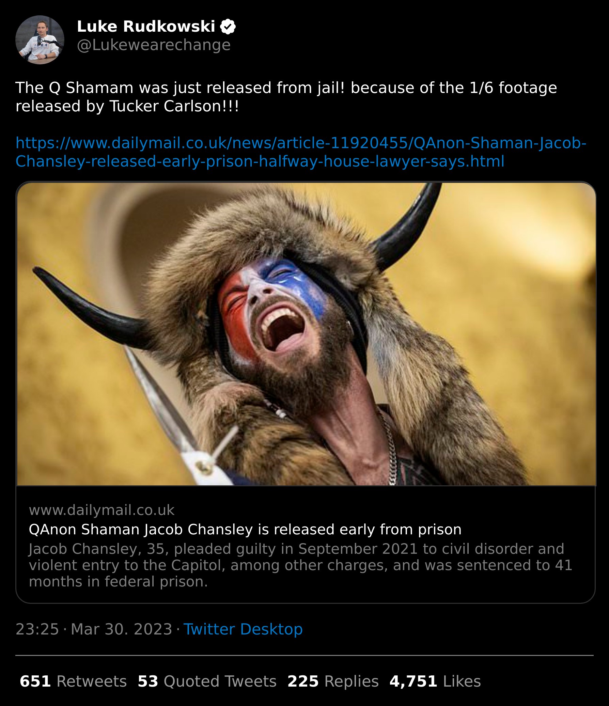View the 53 Quoted Tweets

click(207, 681)
